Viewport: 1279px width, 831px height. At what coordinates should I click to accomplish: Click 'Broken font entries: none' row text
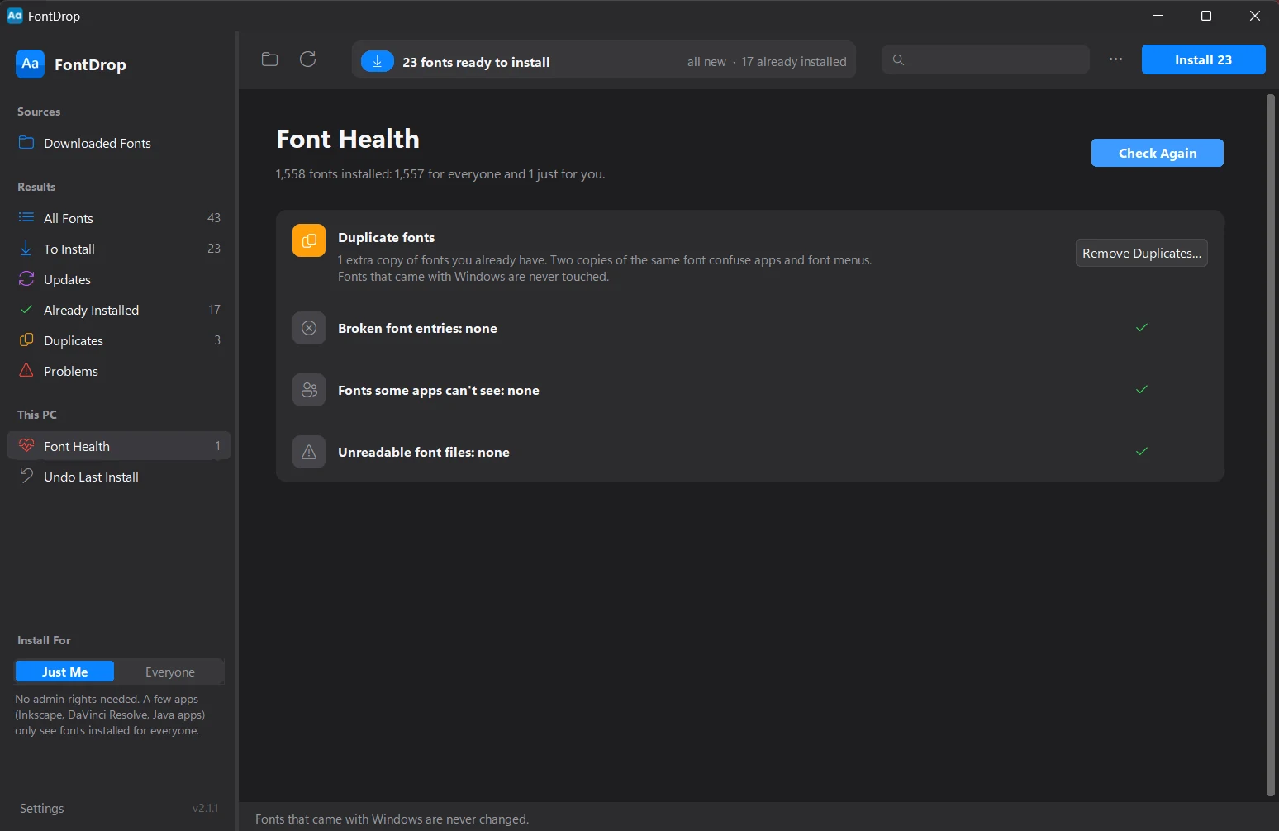pyautogui.click(x=417, y=328)
